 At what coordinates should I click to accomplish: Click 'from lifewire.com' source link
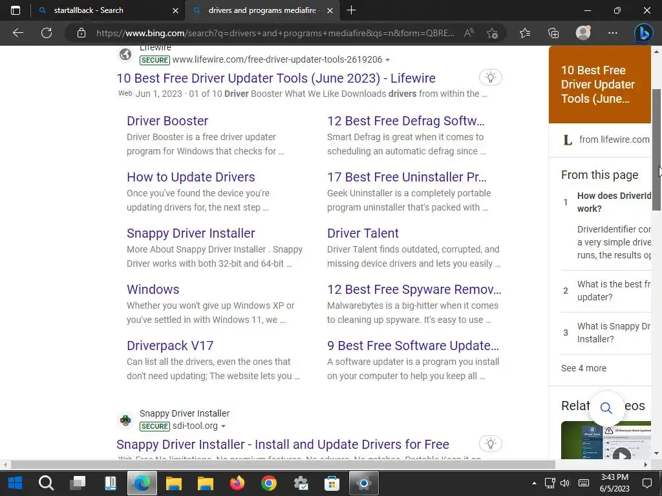point(614,139)
